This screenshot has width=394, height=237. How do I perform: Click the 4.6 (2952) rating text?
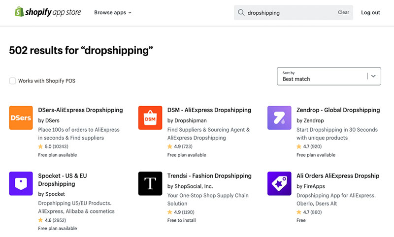pos(55,220)
